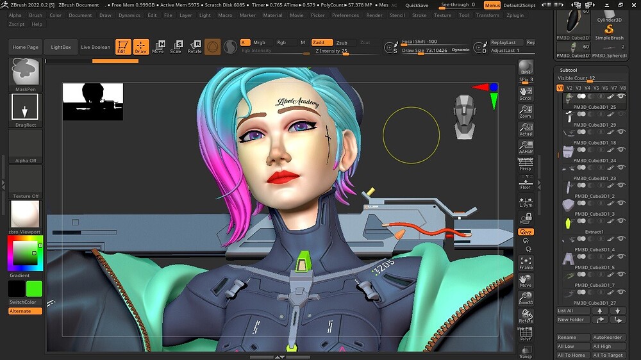Click the D dynamic brush icon near ReplayLast

coord(480,47)
